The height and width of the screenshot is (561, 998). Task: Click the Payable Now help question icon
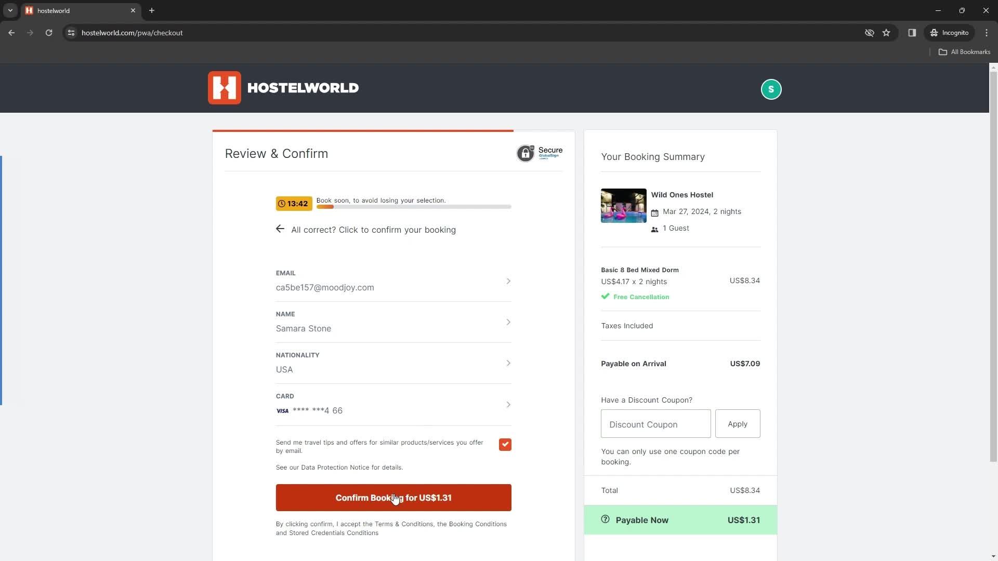tap(605, 519)
